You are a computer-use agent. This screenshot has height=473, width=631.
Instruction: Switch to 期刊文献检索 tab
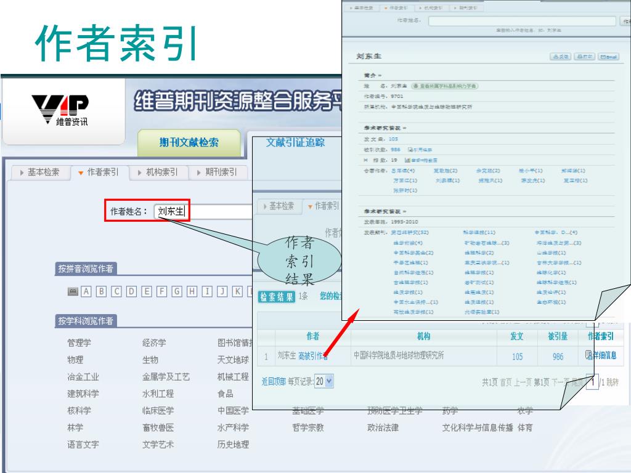pos(189,142)
